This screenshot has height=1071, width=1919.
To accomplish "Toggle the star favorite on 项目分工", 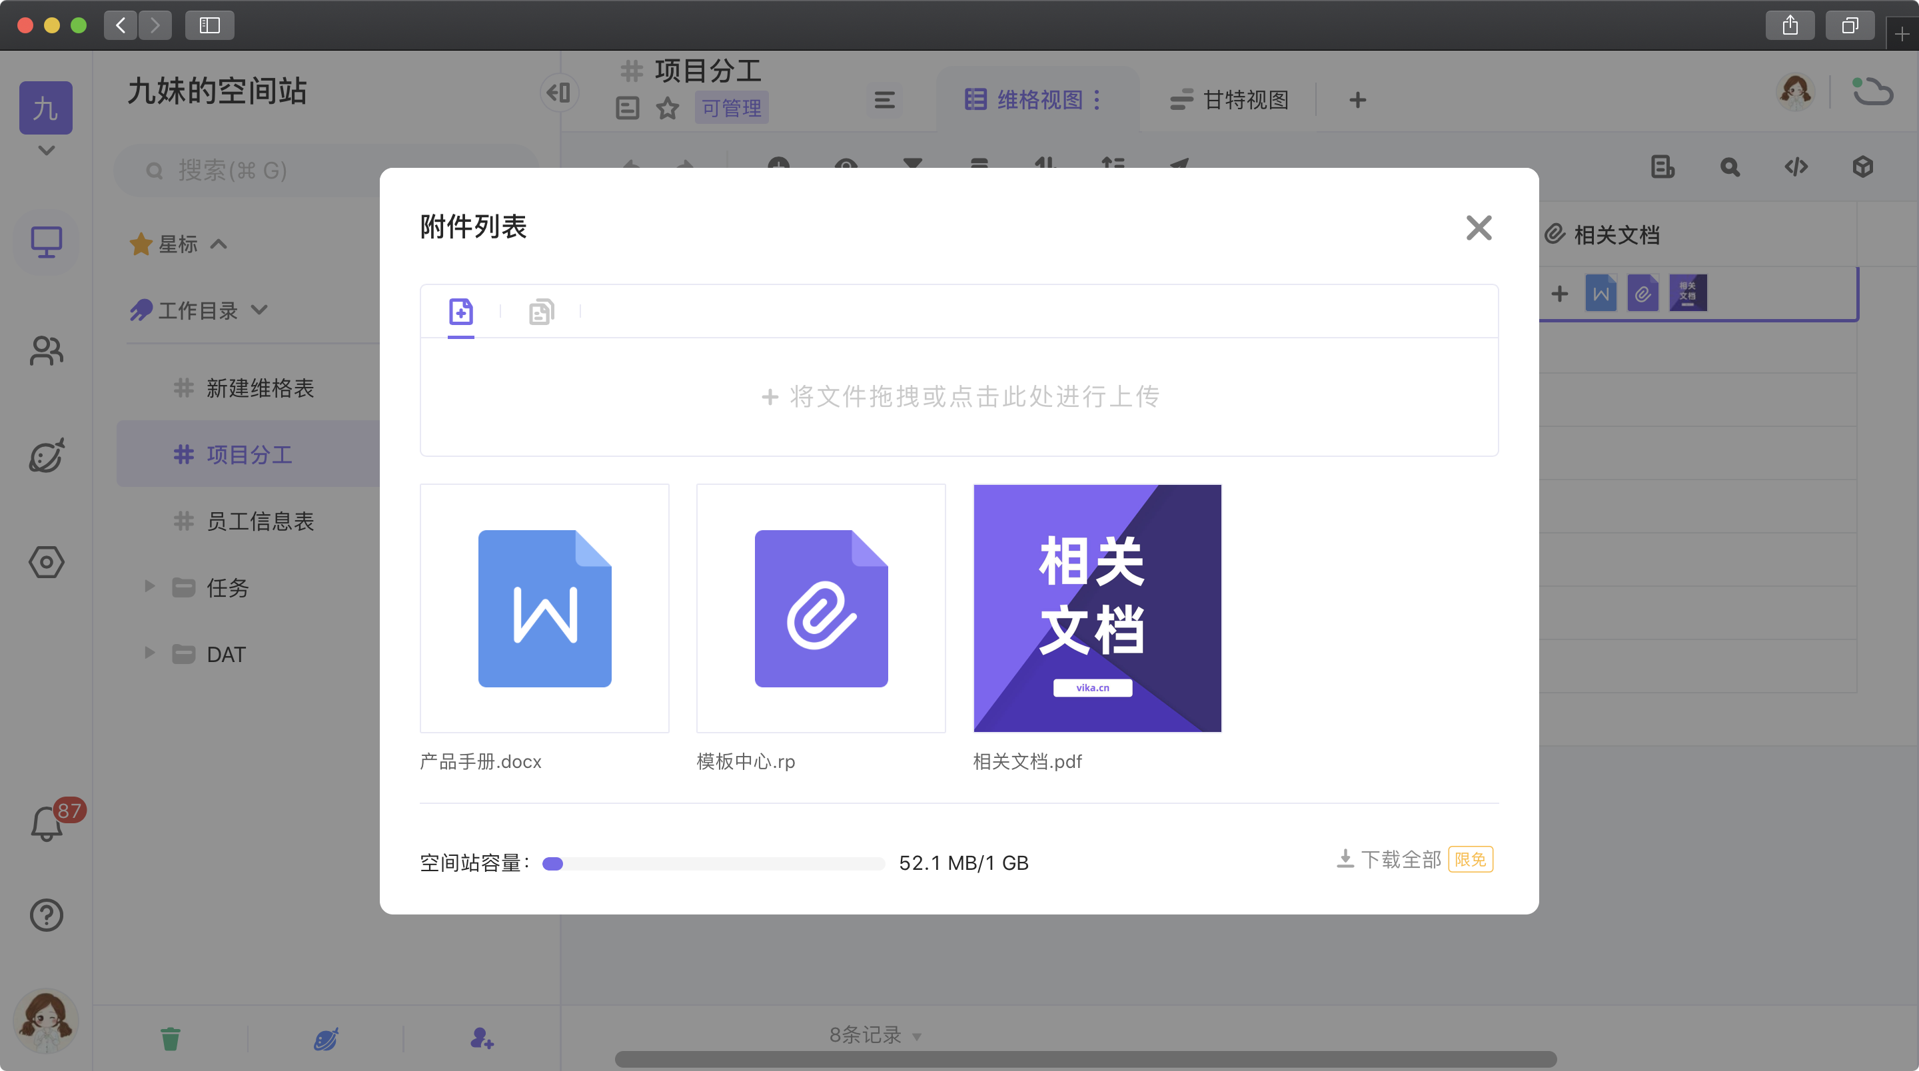I will tap(668, 109).
